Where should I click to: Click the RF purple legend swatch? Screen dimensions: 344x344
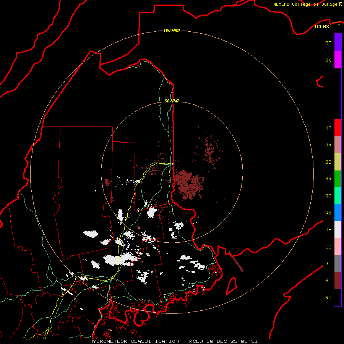point(338,43)
